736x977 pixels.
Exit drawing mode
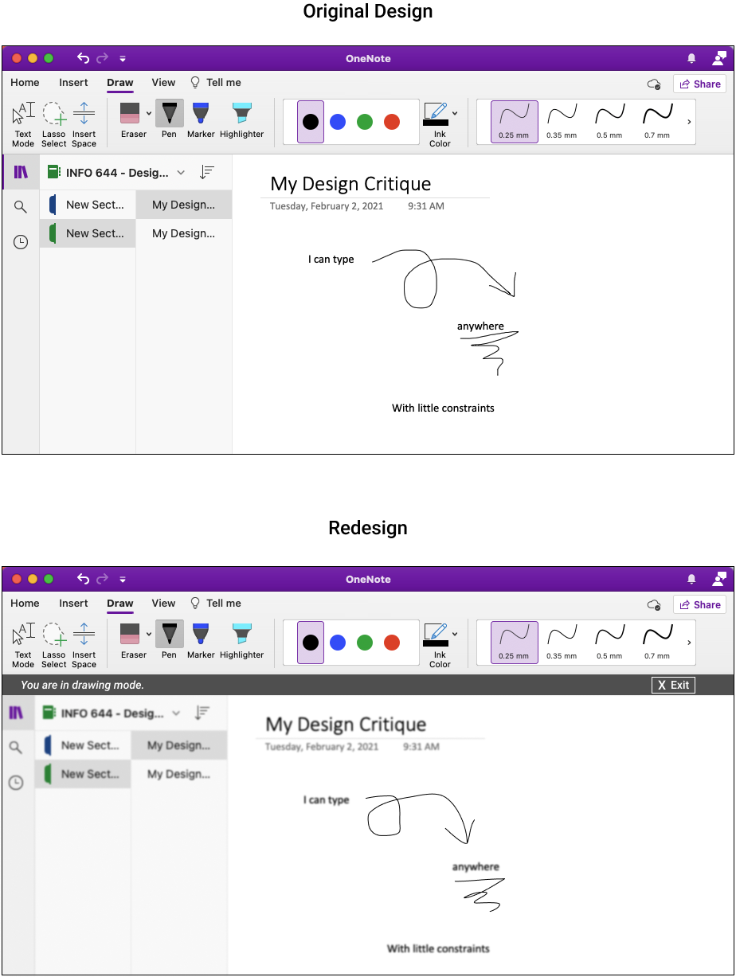click(x=673, y=685)
